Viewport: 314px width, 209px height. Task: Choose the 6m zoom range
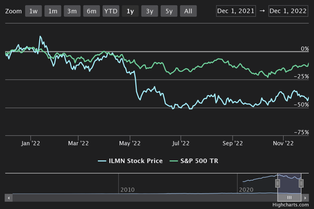[91, 11]
